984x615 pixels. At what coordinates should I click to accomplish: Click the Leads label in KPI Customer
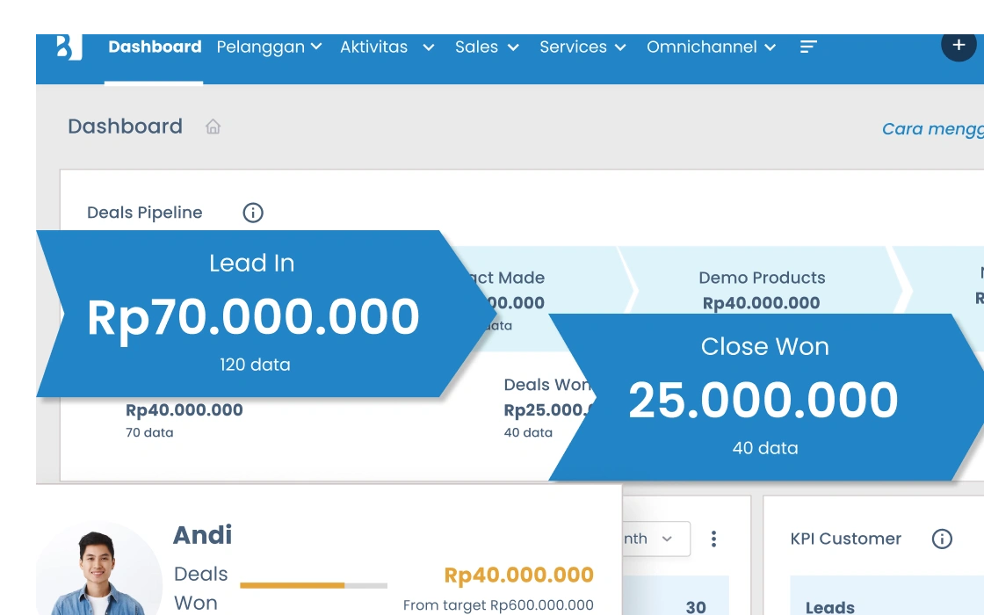pos(829,607)
